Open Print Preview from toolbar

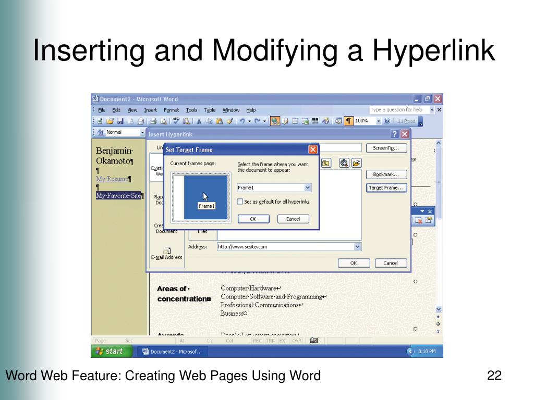[163, 121]
